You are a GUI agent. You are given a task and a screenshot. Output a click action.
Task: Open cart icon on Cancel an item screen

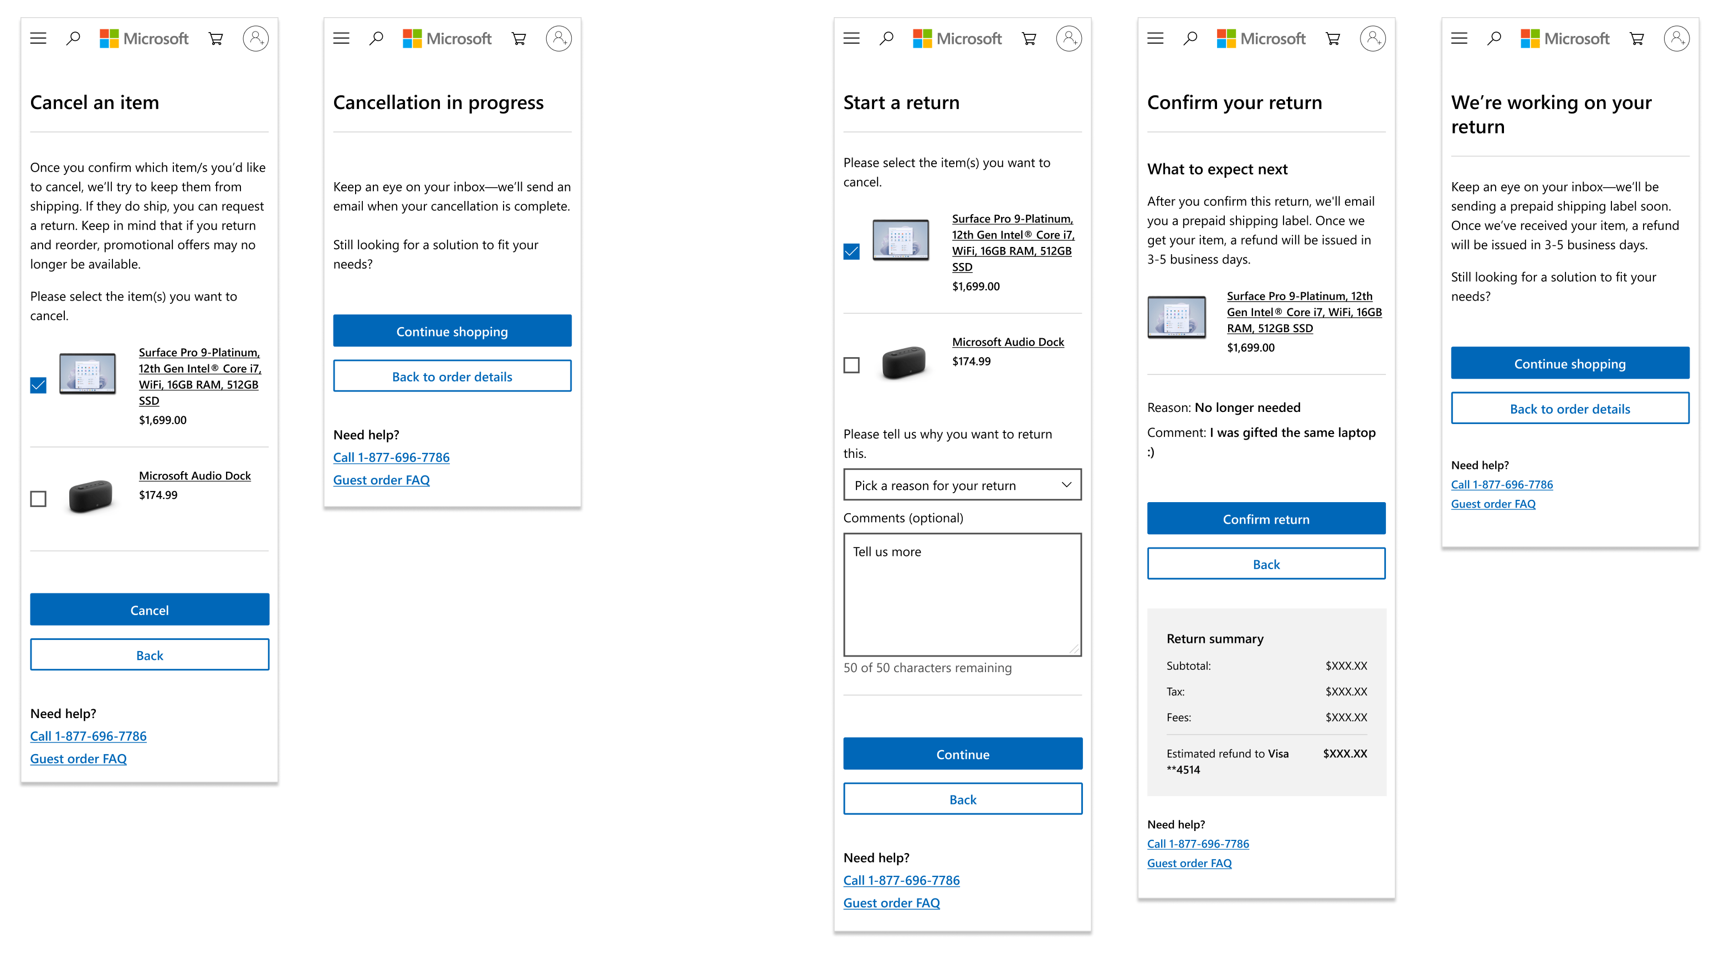(215, 38)
